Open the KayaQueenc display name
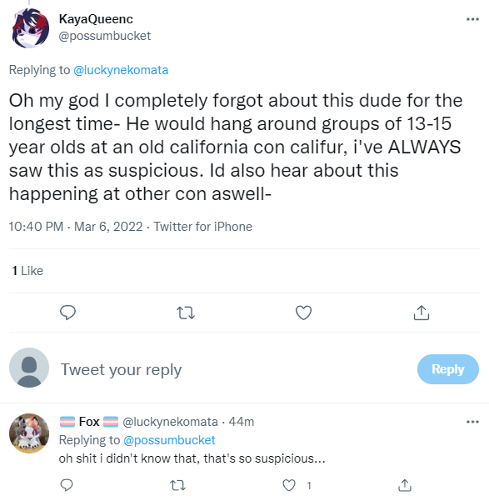 96,19
